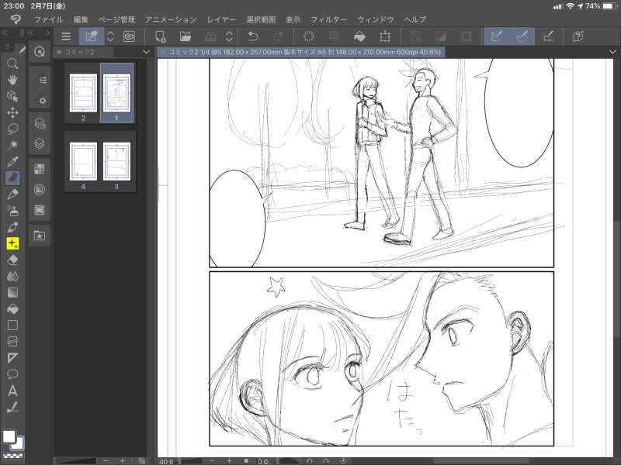Select the 3D object Operation tool
The height and width of the screenshot is (465, 621).
[x=12, y=96]
